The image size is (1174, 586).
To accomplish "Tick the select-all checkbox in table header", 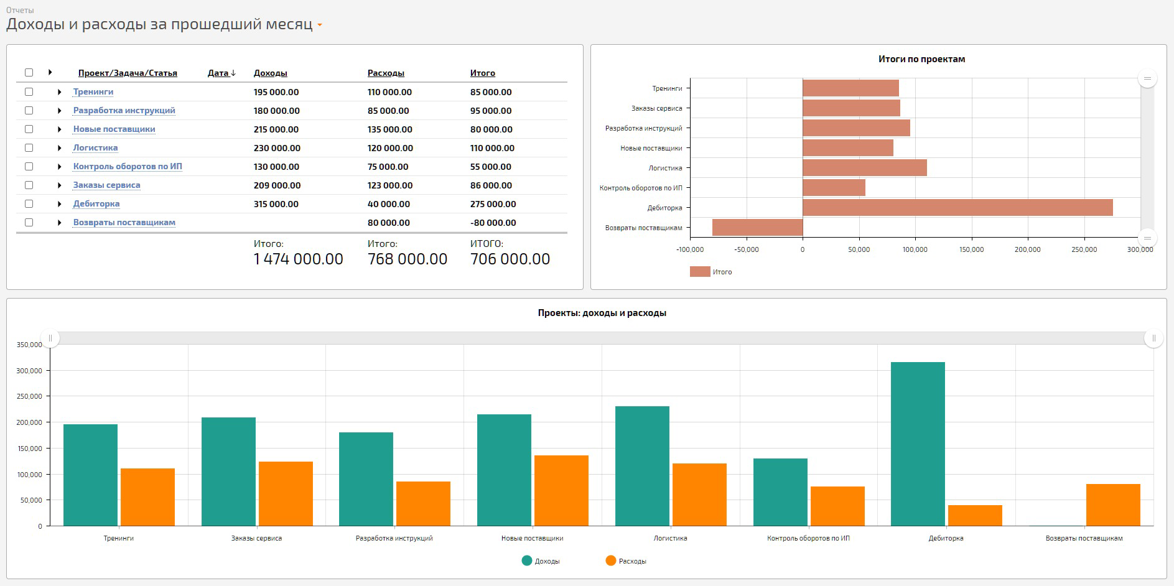I will [x=29, y=73].
